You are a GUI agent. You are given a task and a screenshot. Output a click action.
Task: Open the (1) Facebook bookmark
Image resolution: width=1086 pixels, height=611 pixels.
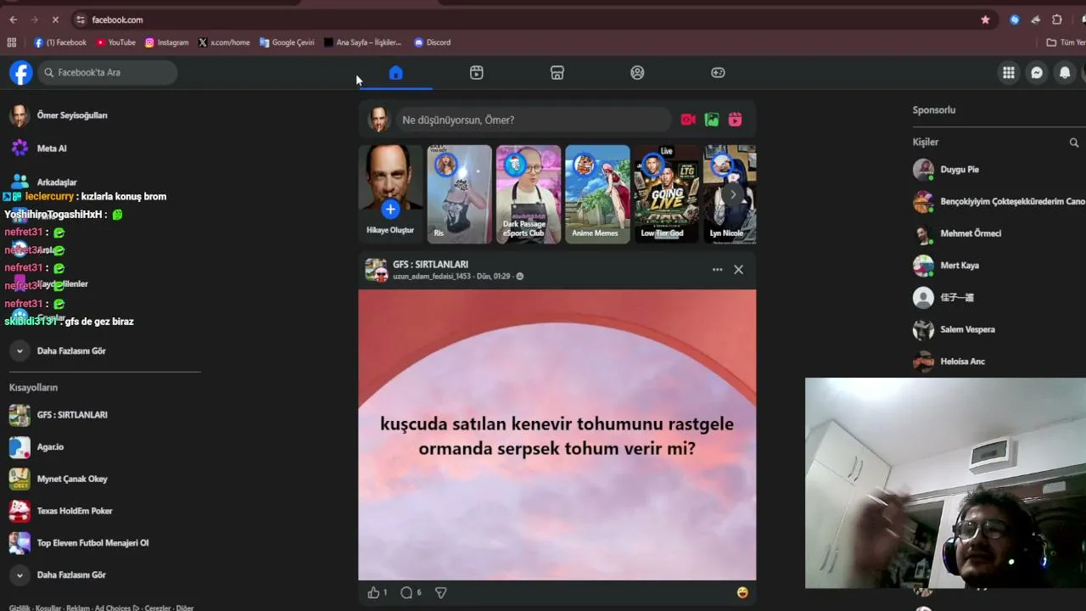click(x=60, y=42)
